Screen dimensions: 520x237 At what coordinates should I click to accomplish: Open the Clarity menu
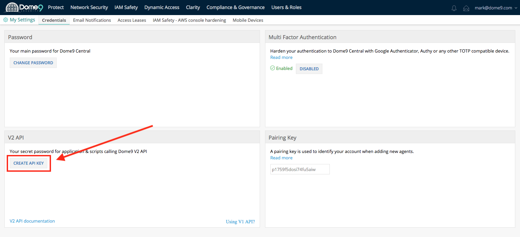[x=193, y=7]
